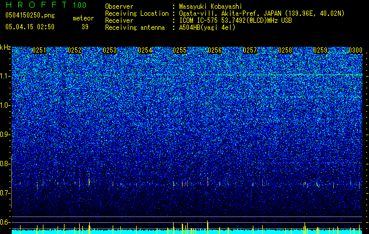
Task: Select the file name 0504150250.png
Action: pyautogui.click(x=30, y=16)
